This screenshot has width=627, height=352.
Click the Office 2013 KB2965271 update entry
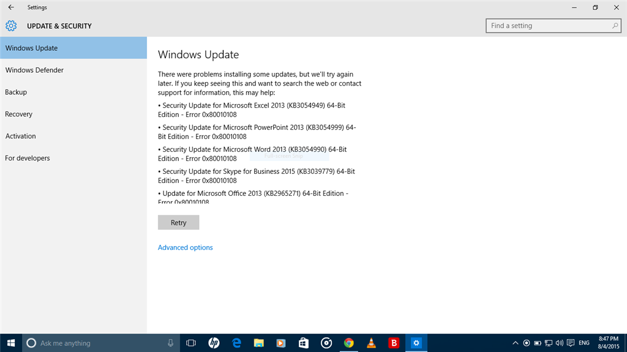253,197
